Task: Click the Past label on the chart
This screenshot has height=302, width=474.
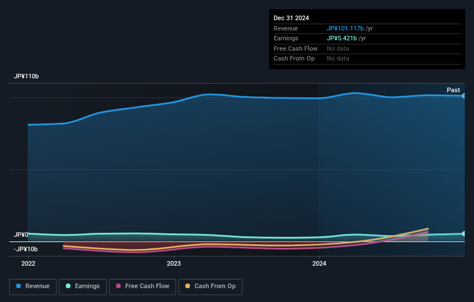Action: click(x=453, y=90)
